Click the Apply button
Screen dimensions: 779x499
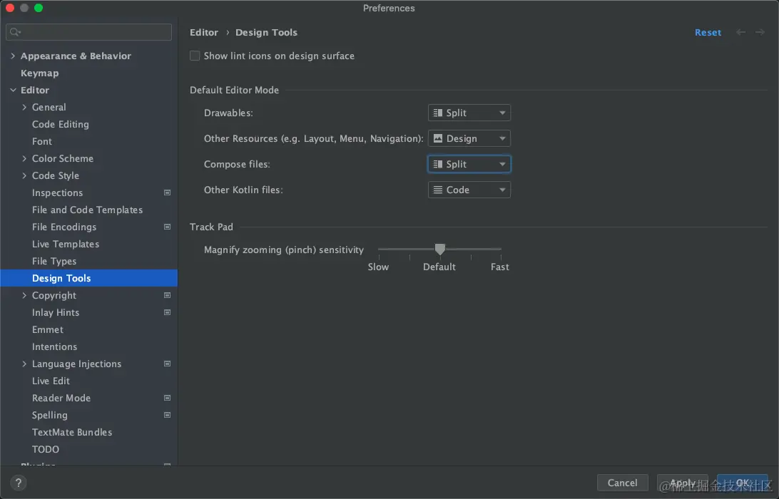[683, 483]
